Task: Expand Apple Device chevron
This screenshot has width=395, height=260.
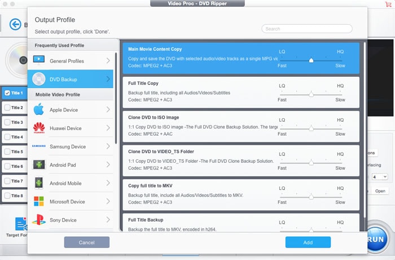Action: 108,110
